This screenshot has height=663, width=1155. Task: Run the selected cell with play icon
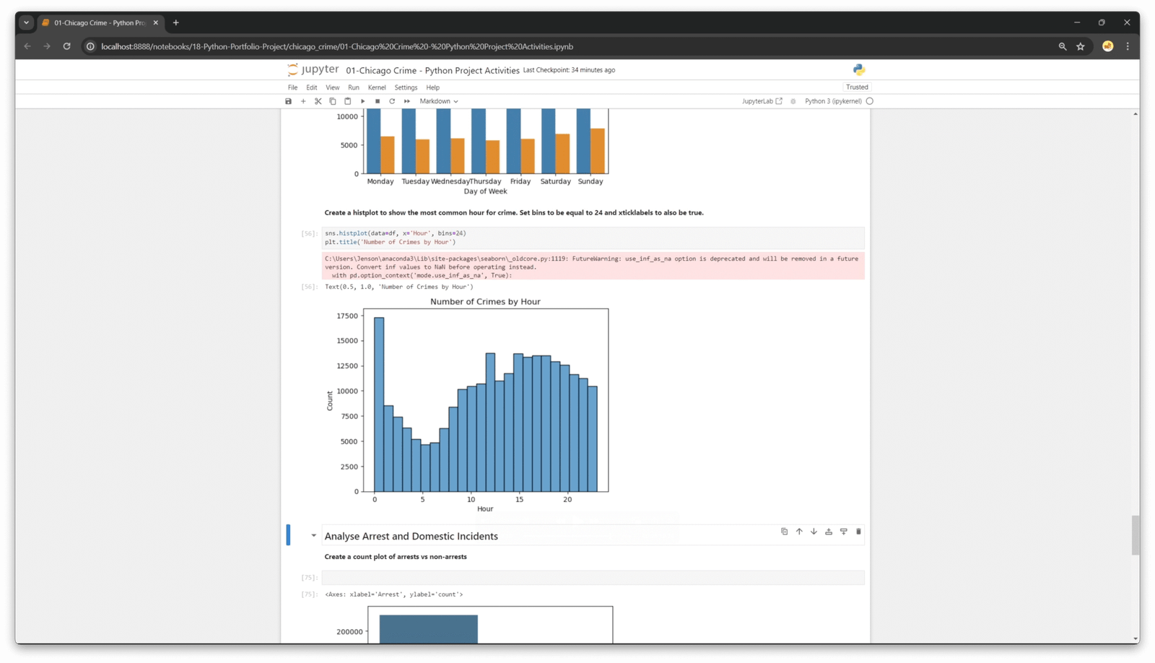[362, 101]
